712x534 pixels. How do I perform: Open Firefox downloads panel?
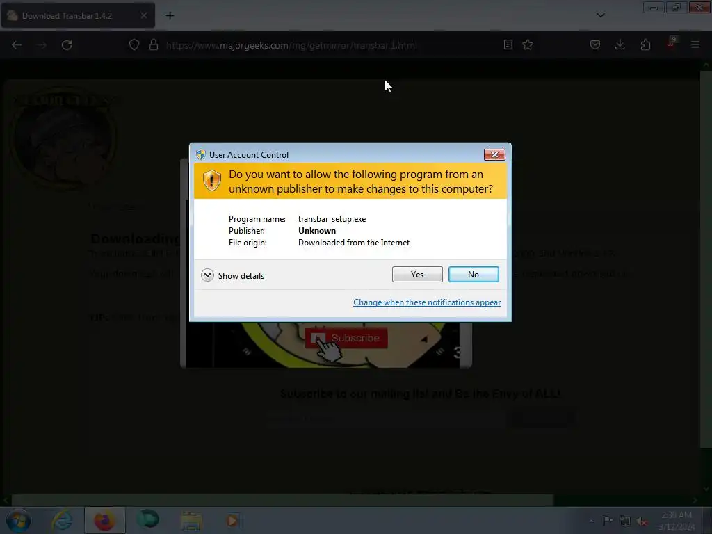click(620, 44)
